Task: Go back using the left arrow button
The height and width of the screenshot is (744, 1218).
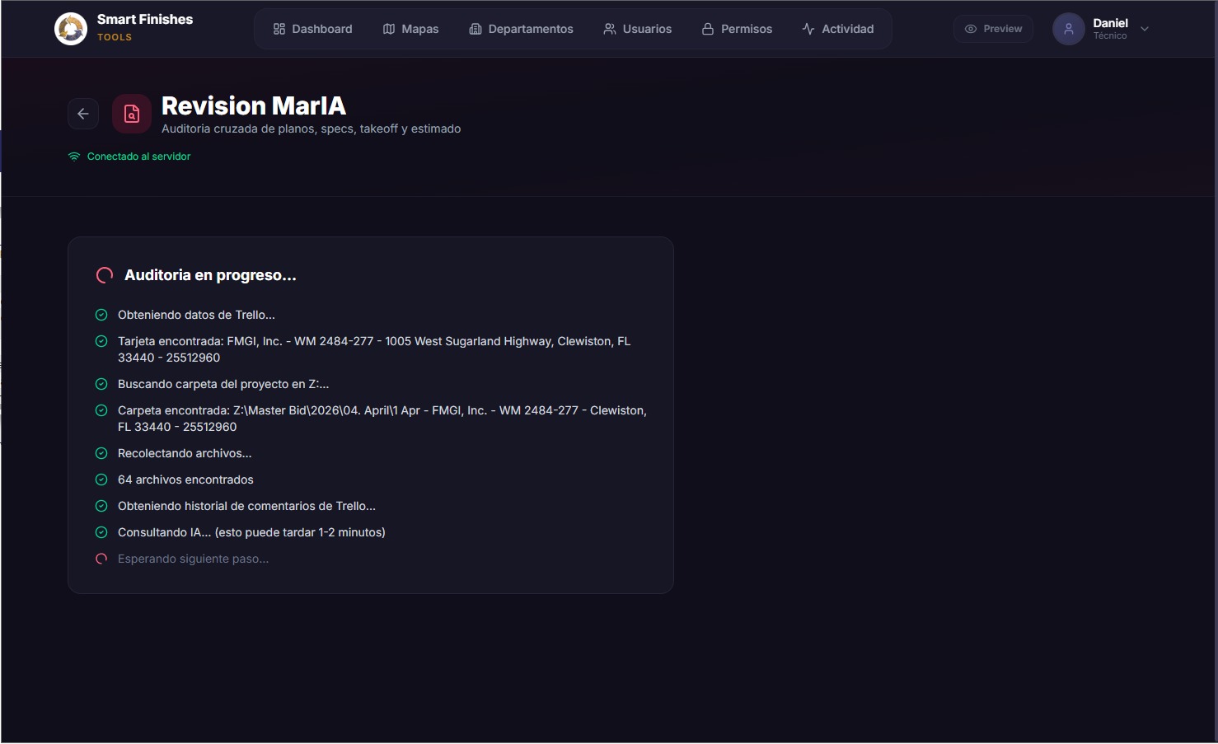Action: click(x=83, y=114)
